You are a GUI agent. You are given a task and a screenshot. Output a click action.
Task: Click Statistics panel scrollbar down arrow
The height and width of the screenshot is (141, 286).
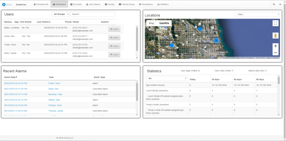[x=279, y=115]
